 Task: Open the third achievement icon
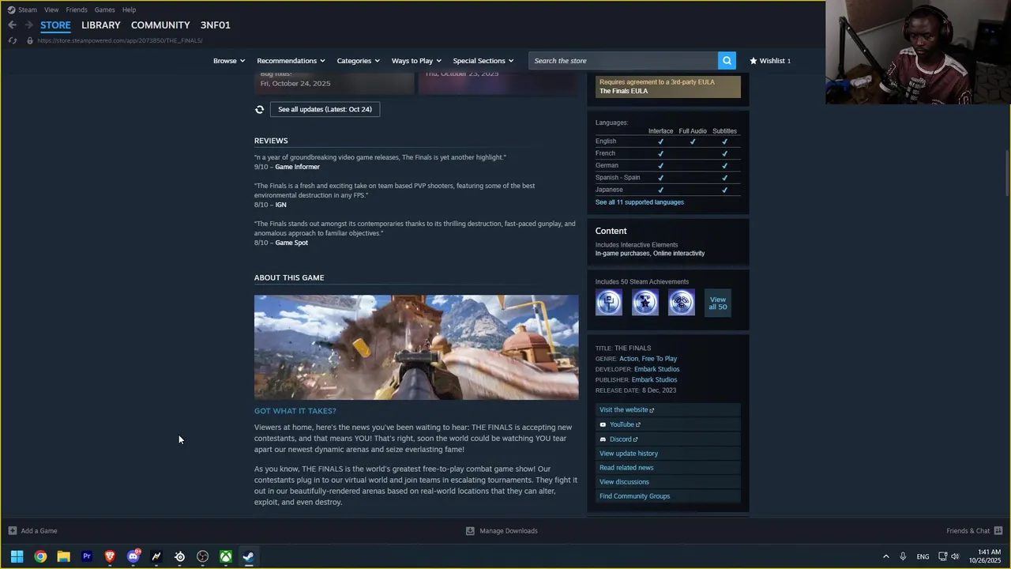pyautogui.click(x=682, y=302)
